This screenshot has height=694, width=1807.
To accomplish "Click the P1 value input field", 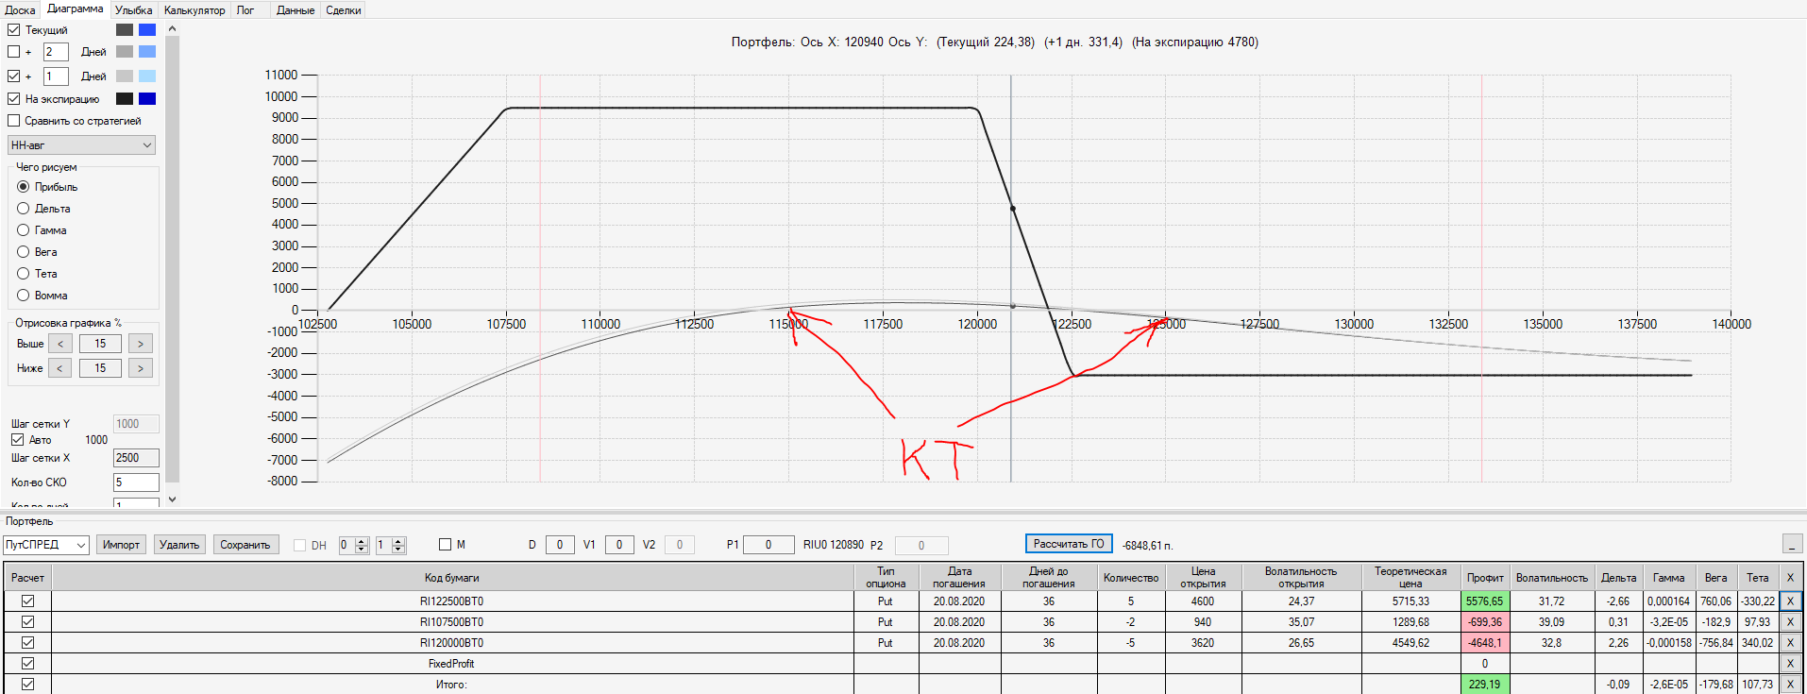I will tap(768, 545).
